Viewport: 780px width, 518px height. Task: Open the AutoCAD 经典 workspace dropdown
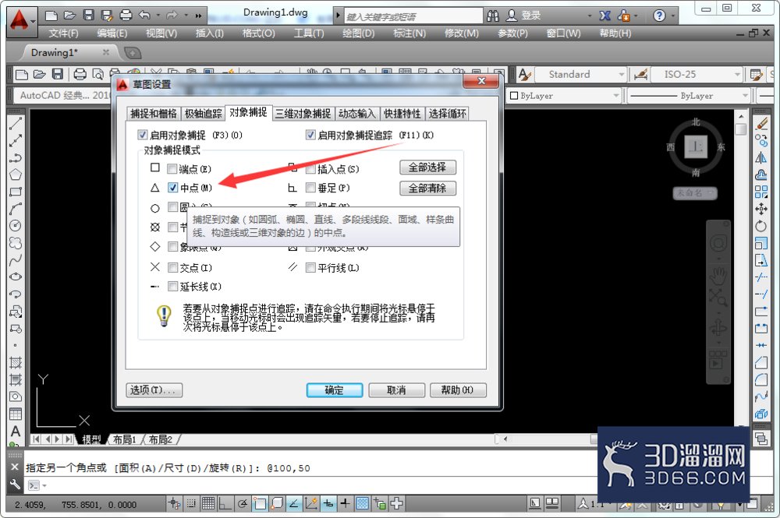pyautogui.click(x=61, y=95)
